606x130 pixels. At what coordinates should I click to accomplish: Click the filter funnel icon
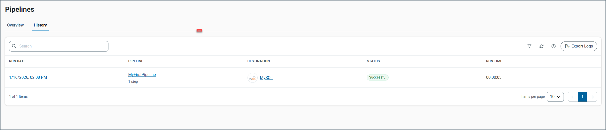(x=529, y=46)
